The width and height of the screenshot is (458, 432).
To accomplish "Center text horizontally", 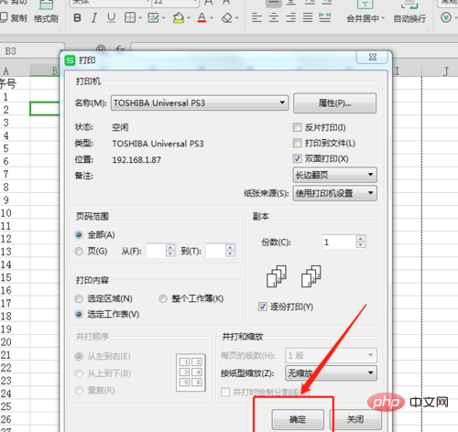I will [x=274, y=17].
